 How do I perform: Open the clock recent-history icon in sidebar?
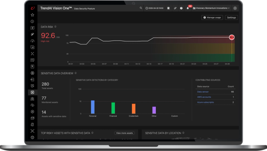(32, 21)
